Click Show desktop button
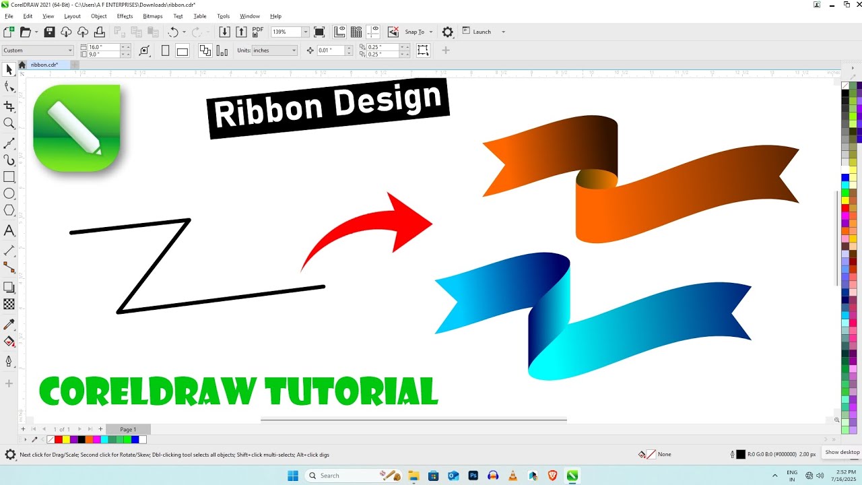 pyautogui.click(x=842, y=452)
